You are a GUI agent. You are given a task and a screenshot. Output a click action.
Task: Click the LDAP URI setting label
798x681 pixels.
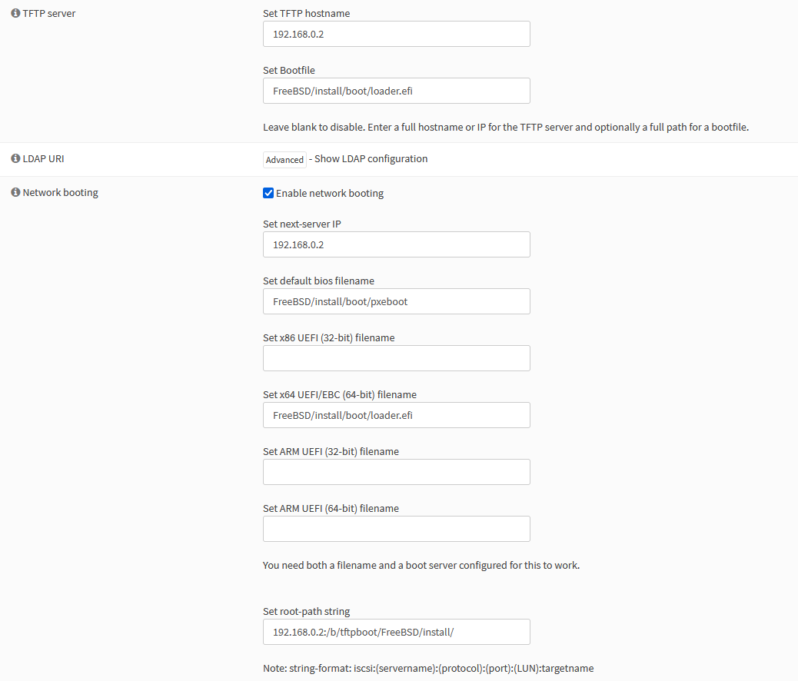[x=44, y=159]
